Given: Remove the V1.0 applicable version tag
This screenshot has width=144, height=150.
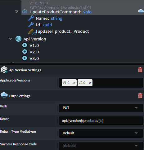Looking at the screenshot, I should (74, 83).
